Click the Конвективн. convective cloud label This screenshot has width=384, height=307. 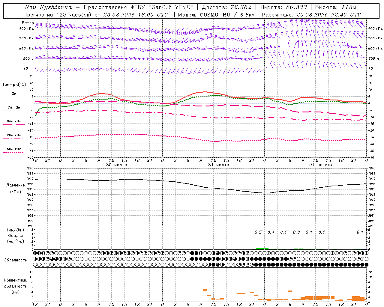[x=15, y=280]
